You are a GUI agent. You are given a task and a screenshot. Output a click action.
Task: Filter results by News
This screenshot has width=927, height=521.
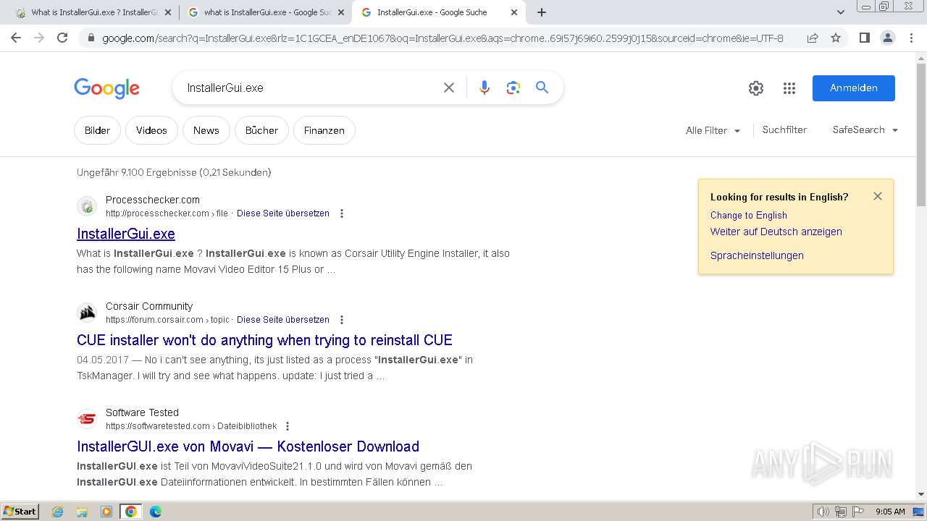click(206, 130)
